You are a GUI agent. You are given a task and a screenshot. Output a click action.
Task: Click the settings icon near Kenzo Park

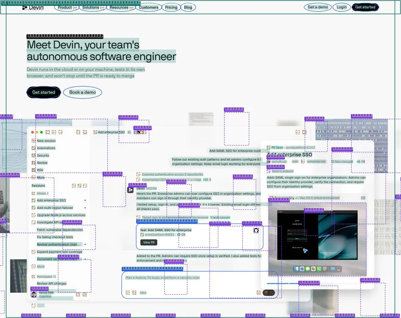point(85,294)
